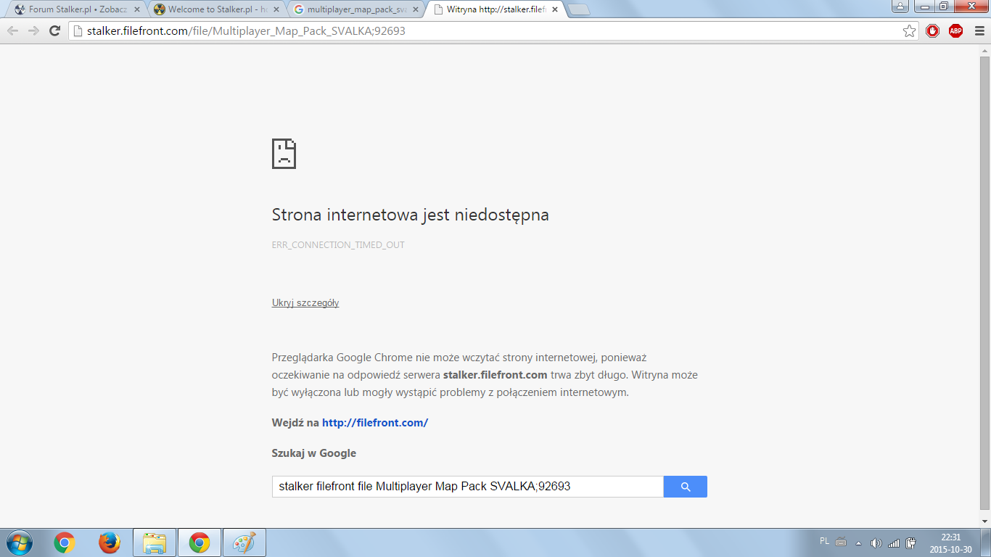Collapse details via Ukryj szczegóły link
991x557 pixels.
(x=305, y=302)
